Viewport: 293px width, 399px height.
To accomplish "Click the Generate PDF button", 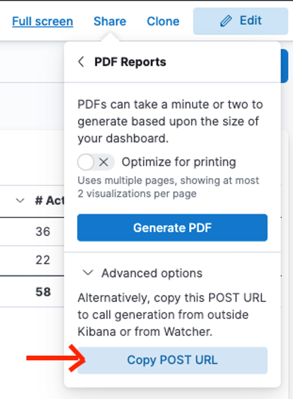I will [172, 227].
